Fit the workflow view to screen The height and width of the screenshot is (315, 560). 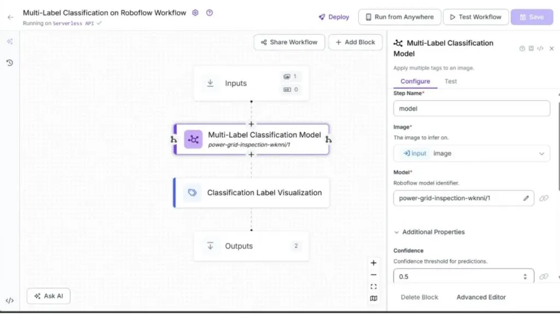coord(374,287)
